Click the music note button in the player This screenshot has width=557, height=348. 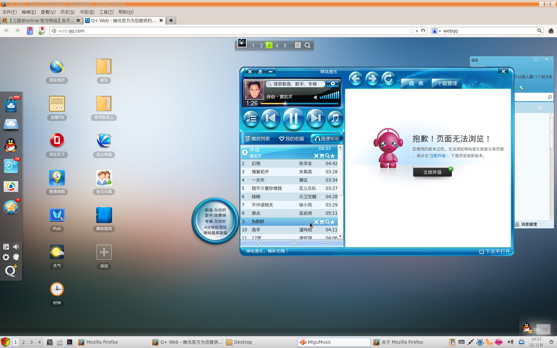pyautogui.click(x=335, y=118)
